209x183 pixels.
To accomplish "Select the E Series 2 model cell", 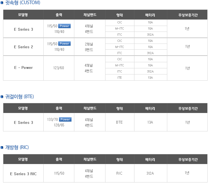I will coord(23,47).
